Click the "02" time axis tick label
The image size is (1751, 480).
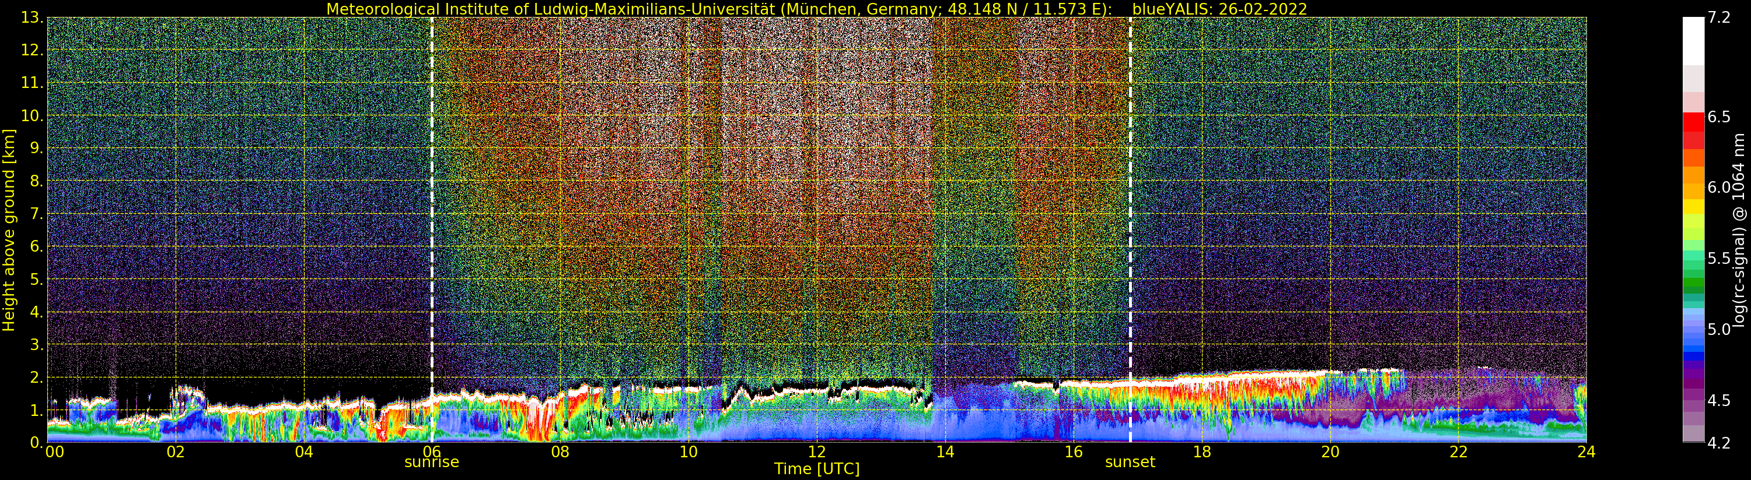click(x=176, y=451)
